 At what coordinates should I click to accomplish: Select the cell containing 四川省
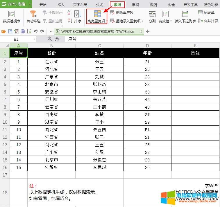click(x=51, y=99)
